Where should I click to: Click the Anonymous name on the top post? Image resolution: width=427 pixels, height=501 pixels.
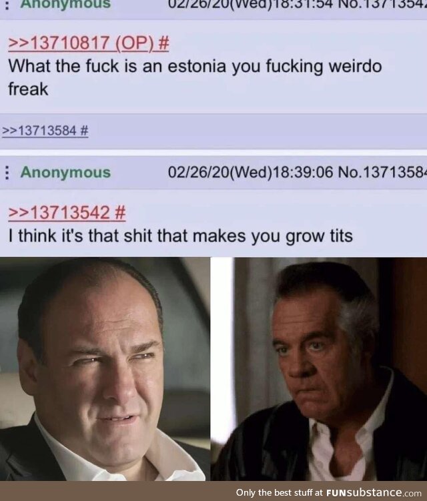(65, 4)
